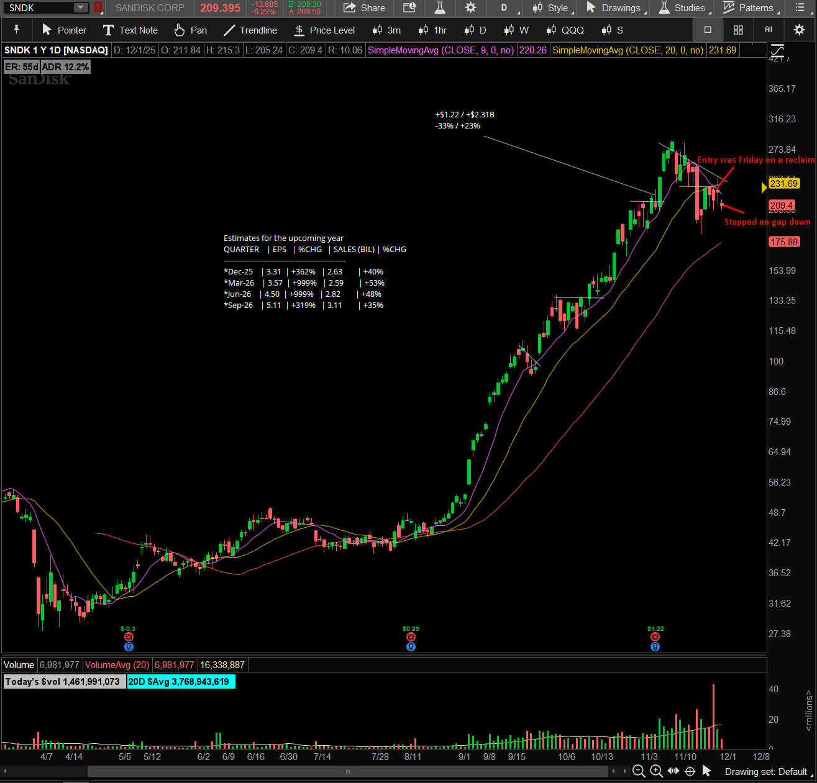
Task: Expand the symbol selector dropdown arrow
Action: tap(81, 8)
